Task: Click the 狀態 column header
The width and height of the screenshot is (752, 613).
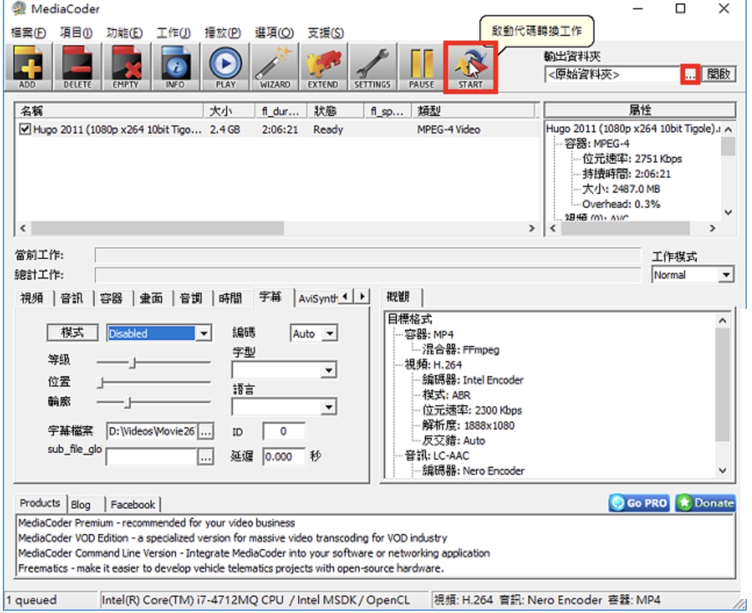Action: coord(334,110)
